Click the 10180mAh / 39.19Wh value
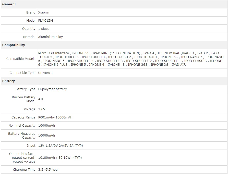This screenshot has width=228, height=174. pyautogui.click(x=60, y=157)
